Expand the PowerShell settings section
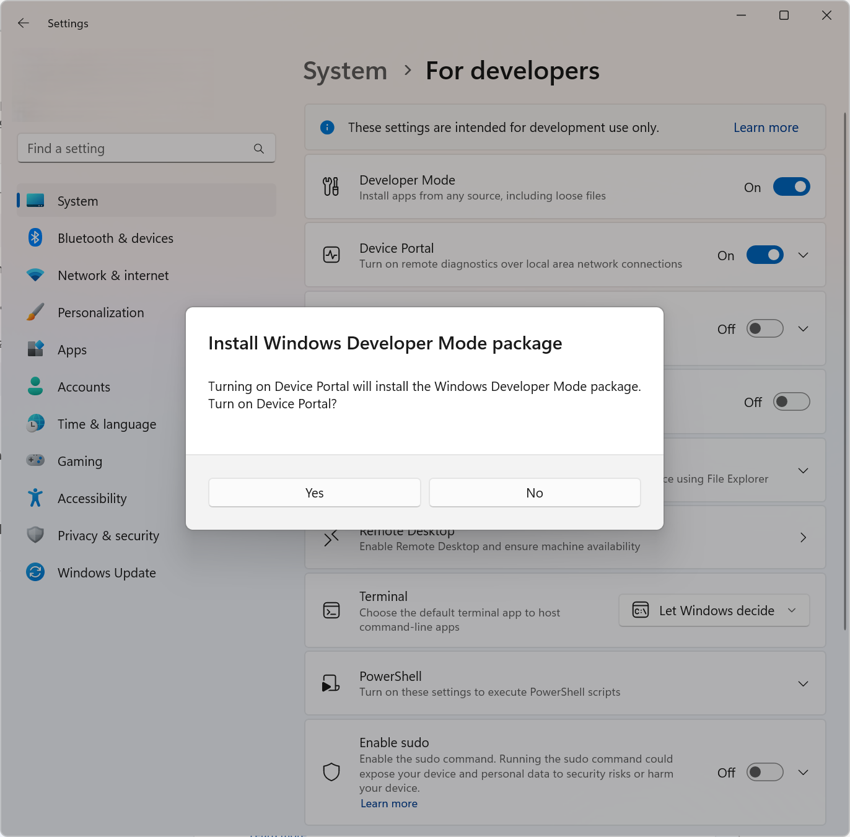 click(803, 683)
